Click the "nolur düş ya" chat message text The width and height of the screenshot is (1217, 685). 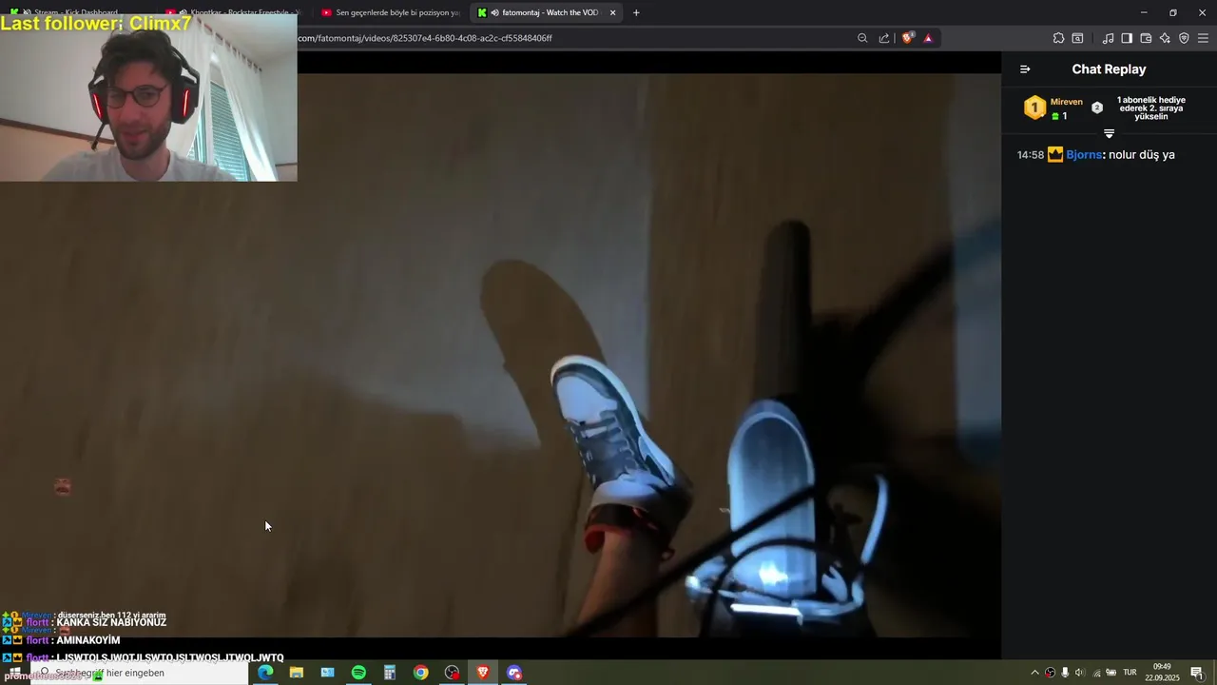pyautogui.click(x=1142, y=154)
